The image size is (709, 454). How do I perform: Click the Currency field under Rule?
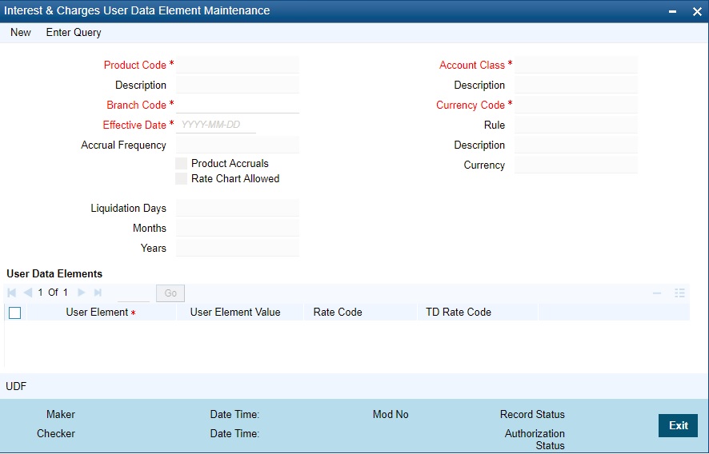[x=576, y=165]
